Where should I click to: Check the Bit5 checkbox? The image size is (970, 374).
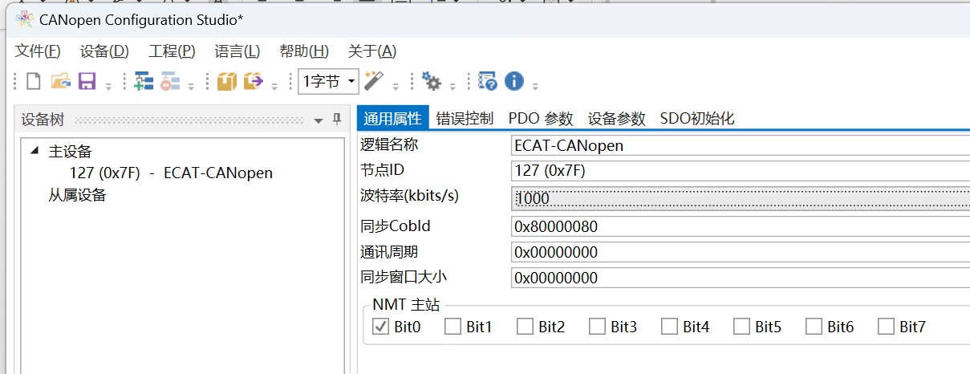[x=742, y=327]
